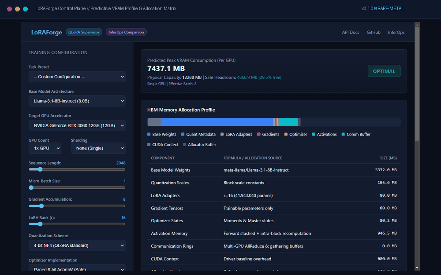Click the blue Base Weights bar segment
The image size is (441, 275).
point(217,122)
